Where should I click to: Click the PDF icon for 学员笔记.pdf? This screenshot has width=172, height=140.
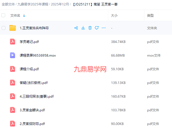pyautogui.click(x=13, y=42)
